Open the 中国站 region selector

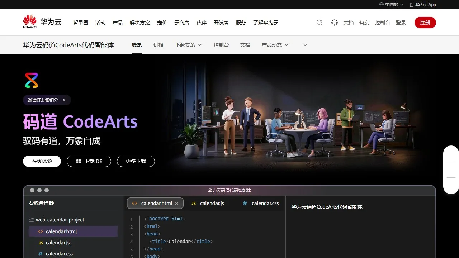[x=391, y=5]
